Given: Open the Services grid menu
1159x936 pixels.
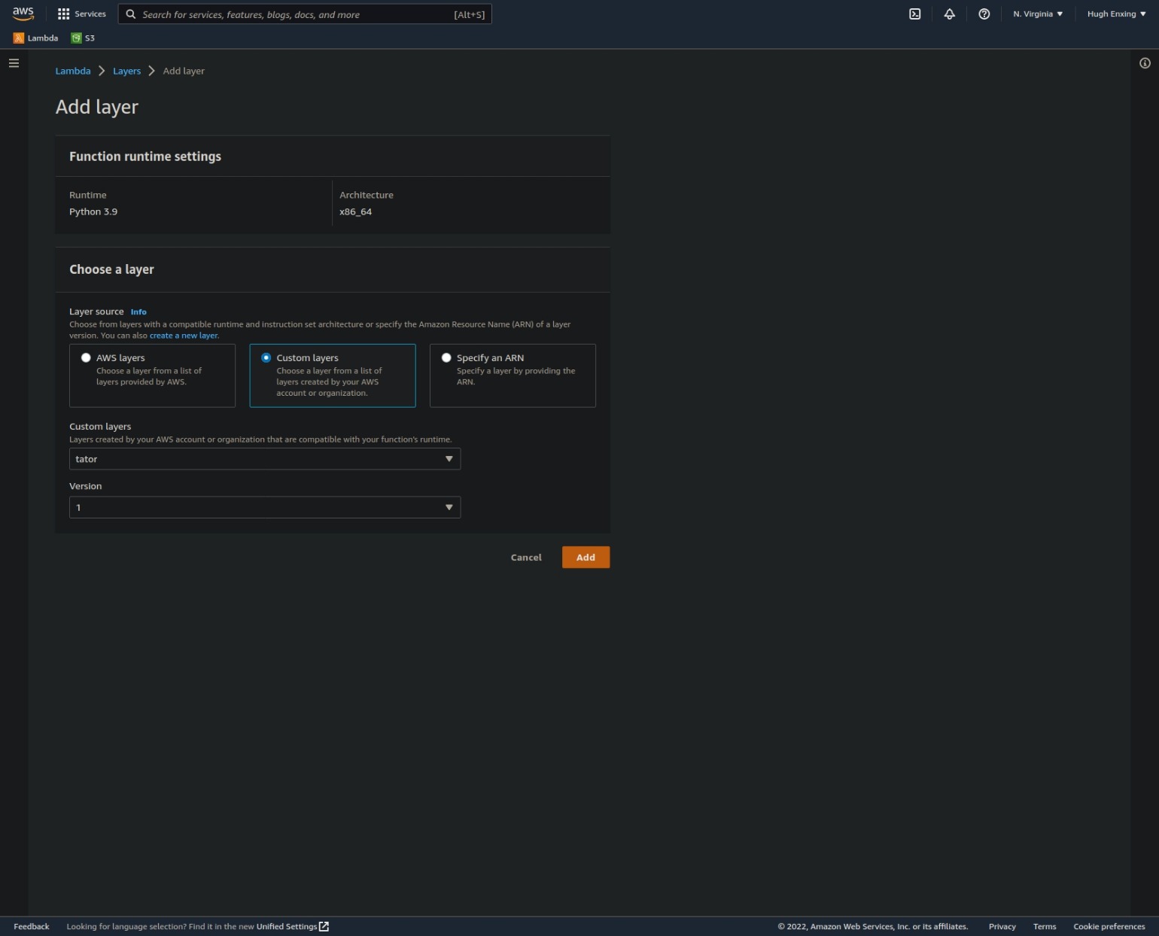Looking at the screenshot, I should coord(81,14).
